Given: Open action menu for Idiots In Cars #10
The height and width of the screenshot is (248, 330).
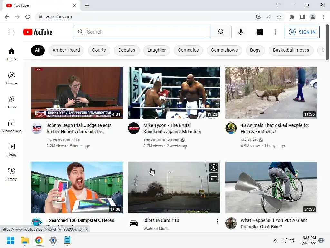Looking at the screenshot, I should click(217, 221).
